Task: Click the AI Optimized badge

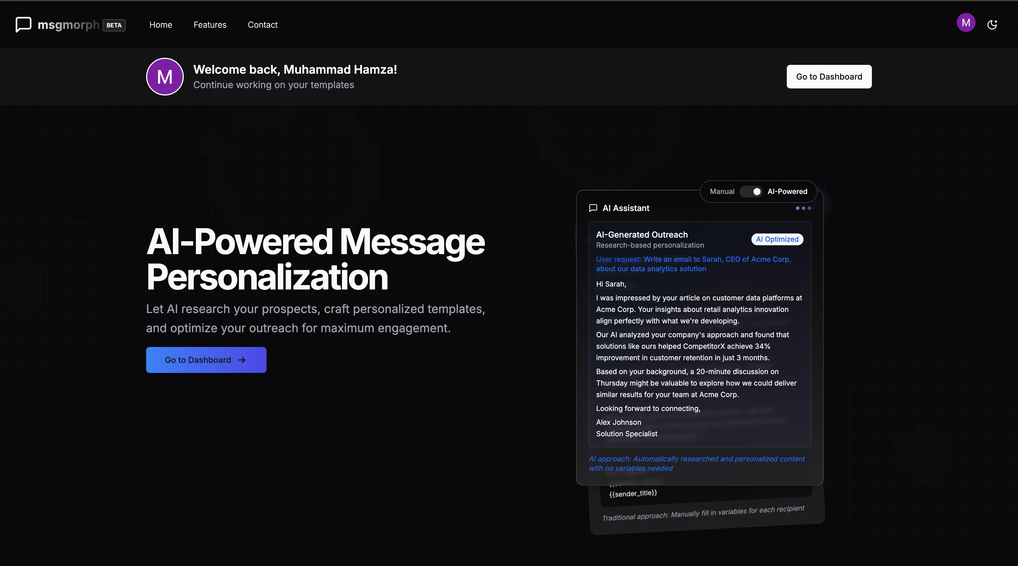Action: (777, 239)
